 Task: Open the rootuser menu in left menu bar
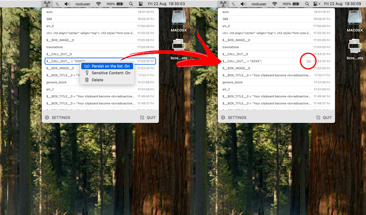(x=83, y=4)
